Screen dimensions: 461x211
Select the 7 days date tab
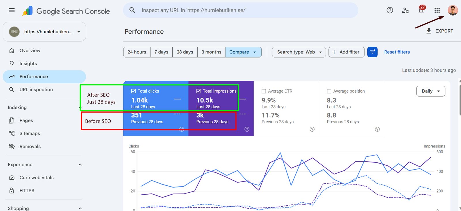pos(161,52)
